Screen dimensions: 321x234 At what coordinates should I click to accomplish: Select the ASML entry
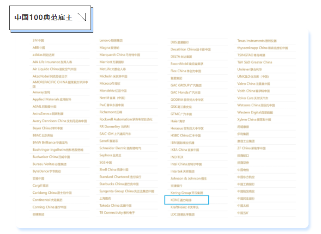[x=44, y=106]
